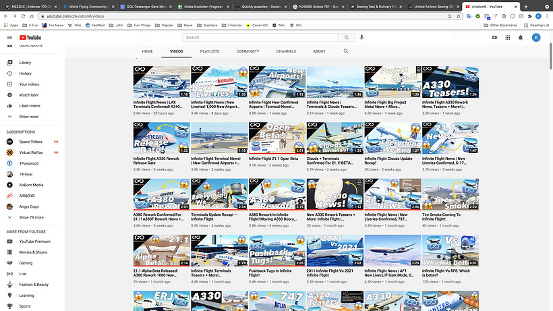Open Watch later in the sidebar
Image resolution: width=553 pixels, height=311 pixels.
(30, 95)
